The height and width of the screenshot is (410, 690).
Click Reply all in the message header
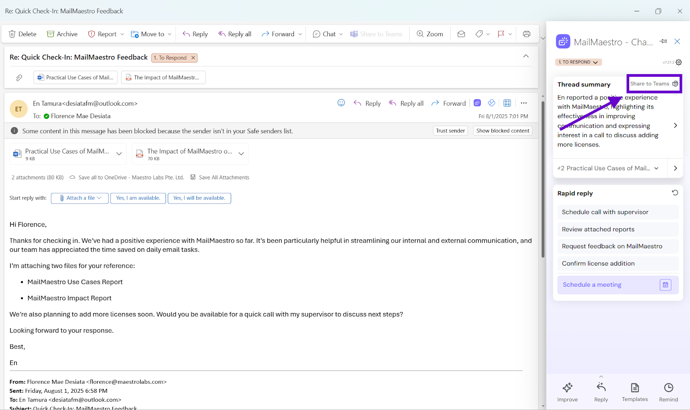406,103
